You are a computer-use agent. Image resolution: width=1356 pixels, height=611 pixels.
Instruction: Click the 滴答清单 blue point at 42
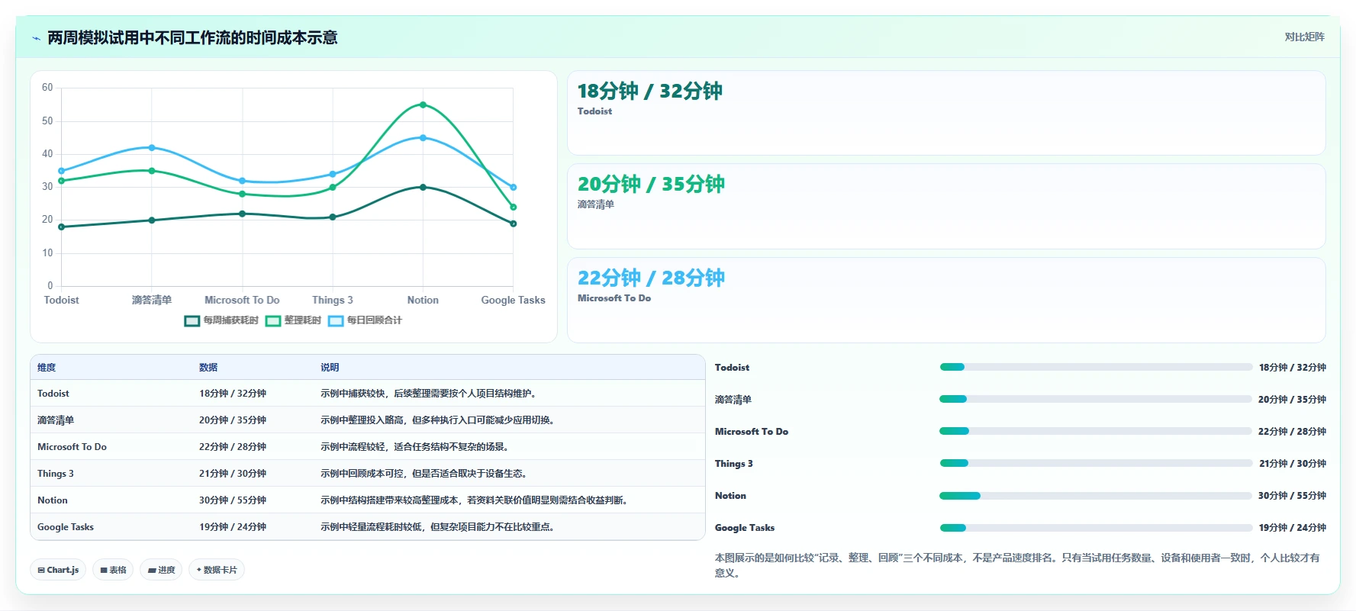click(152, 147)
